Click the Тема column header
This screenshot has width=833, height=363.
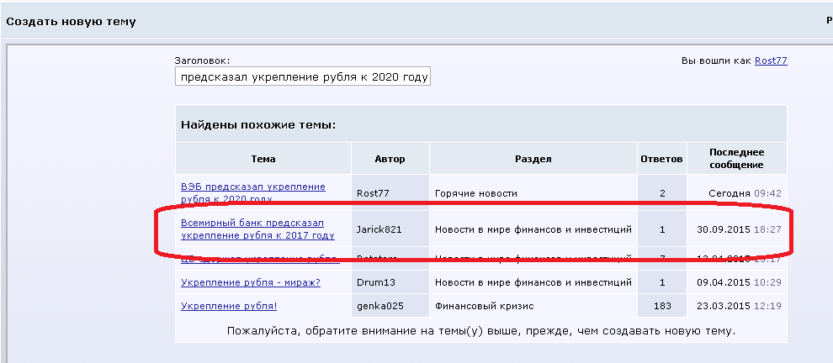[263, 159]
